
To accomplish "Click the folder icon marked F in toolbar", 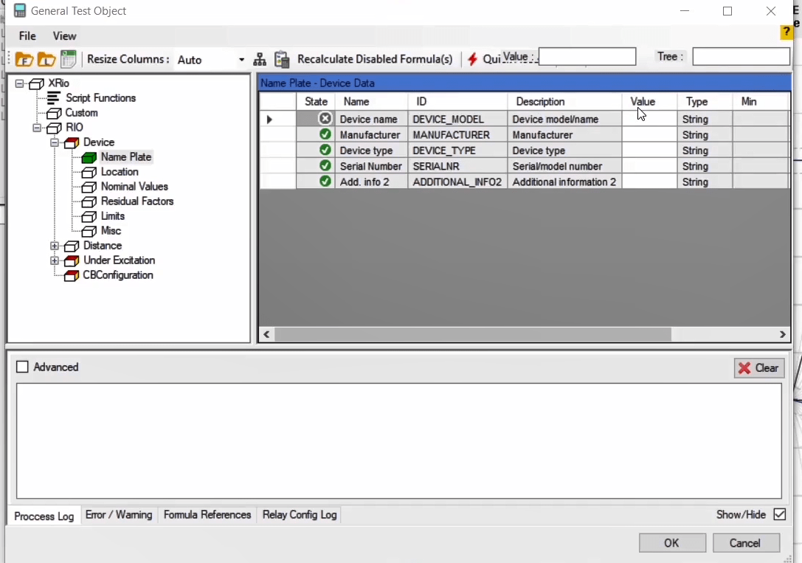I will click(x=24, y=60).
